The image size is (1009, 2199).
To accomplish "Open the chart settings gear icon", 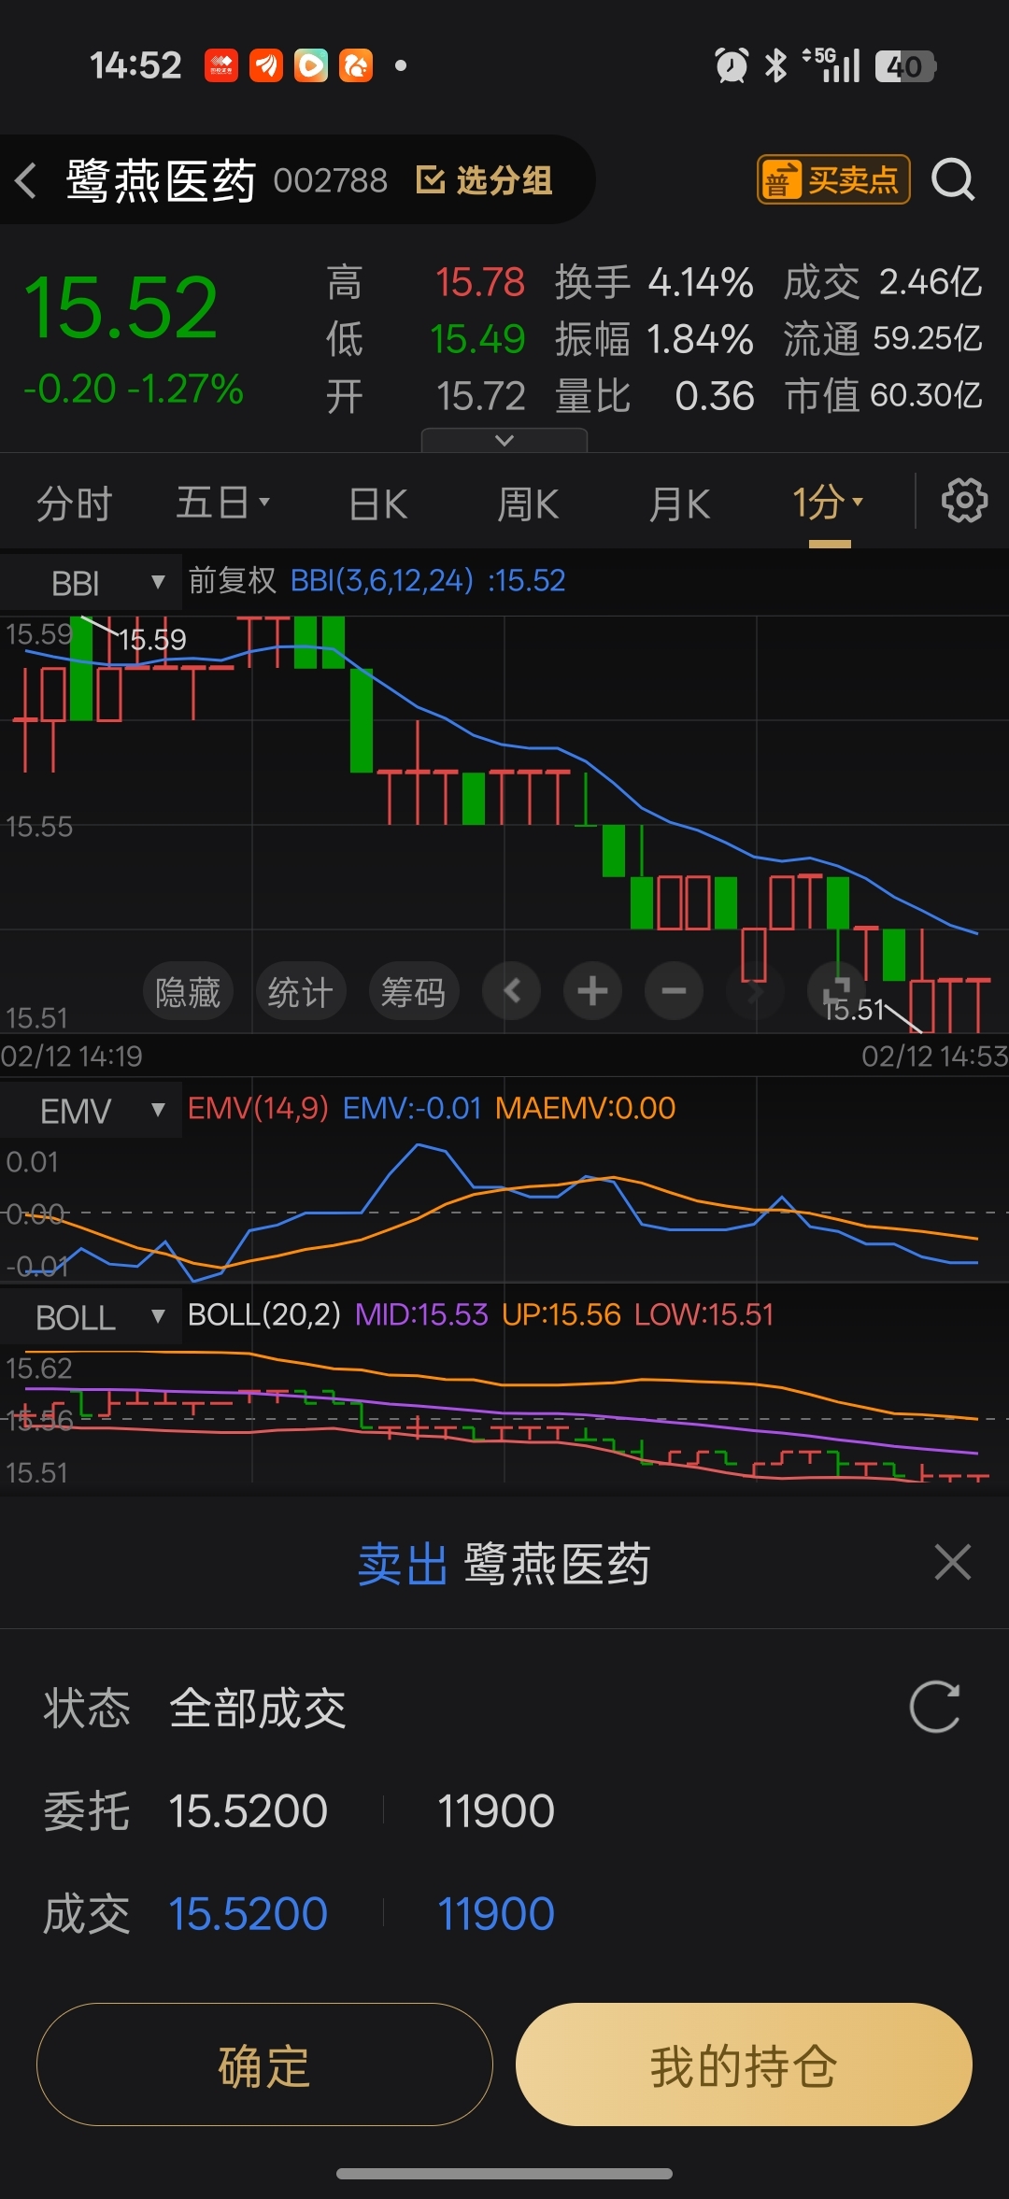I will 964,502.
